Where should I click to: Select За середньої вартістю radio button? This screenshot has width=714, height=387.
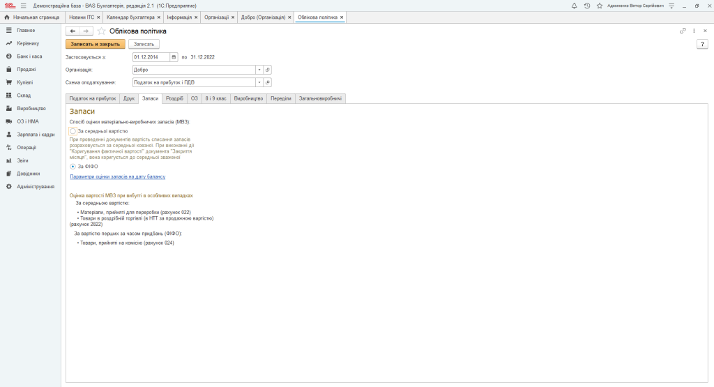[73, 131]
